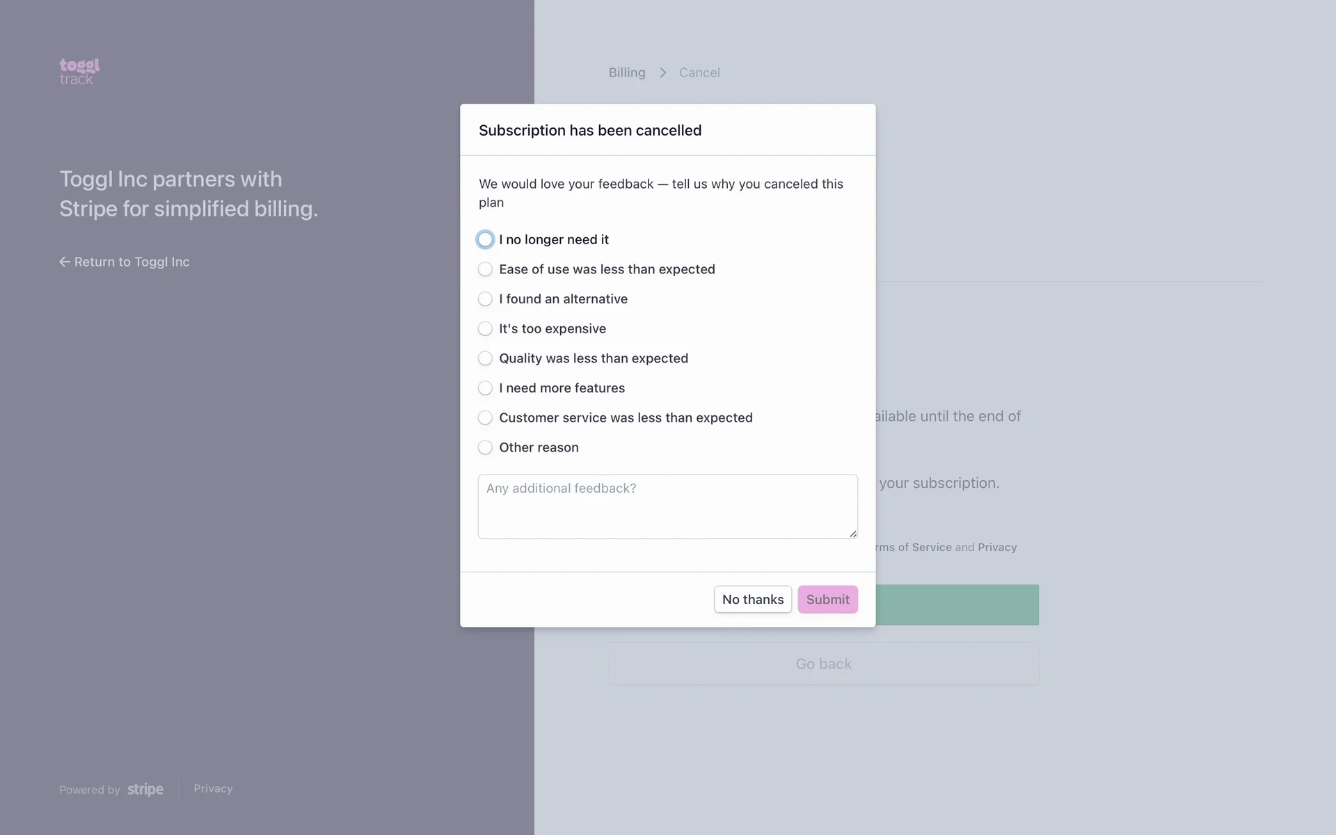Open the Privacy link in footer
Viewport: 1336px width, 835px height.
[x=213, y=788]
